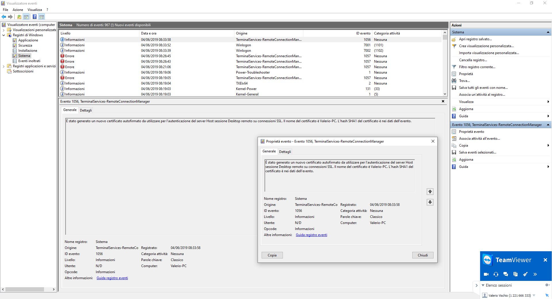This screenshot has height=299, width=552.
Task: Click Chiudi button in the dialog
Action: point(423,255)
